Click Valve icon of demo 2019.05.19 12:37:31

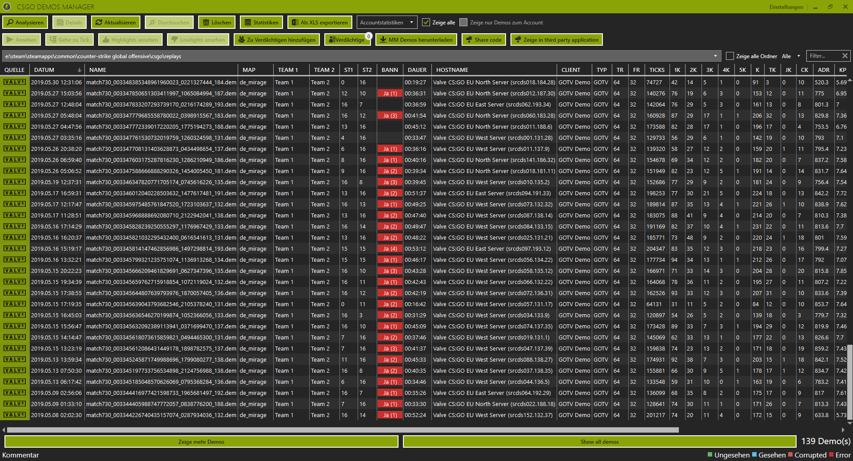click(x=15, y=182)
